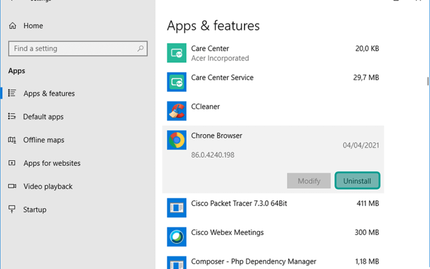This screenshot has height=269, width=430.
Task: Open Startup apps settings
Action: point(35,210)
